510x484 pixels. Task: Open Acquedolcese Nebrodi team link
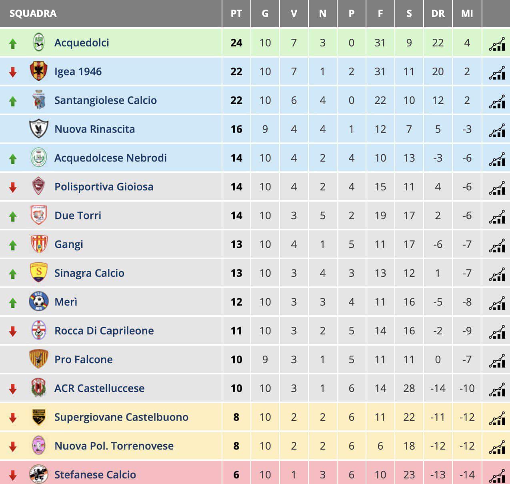[110, 158]
